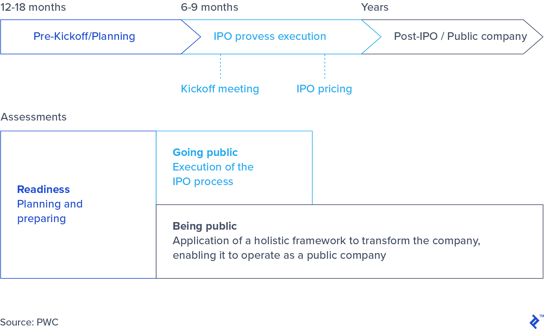Click the dashed line above IPO pricing
544x329 pixels.
pos(325,66)
